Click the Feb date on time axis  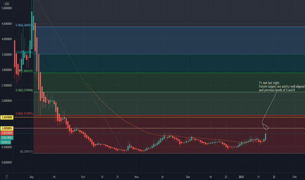[295, 177]
